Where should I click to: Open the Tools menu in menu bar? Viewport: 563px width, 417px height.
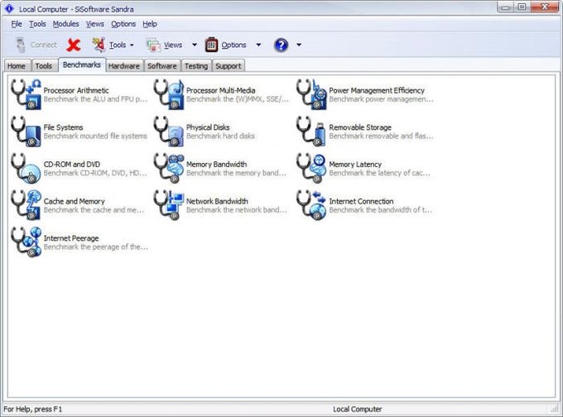[37, 24]
